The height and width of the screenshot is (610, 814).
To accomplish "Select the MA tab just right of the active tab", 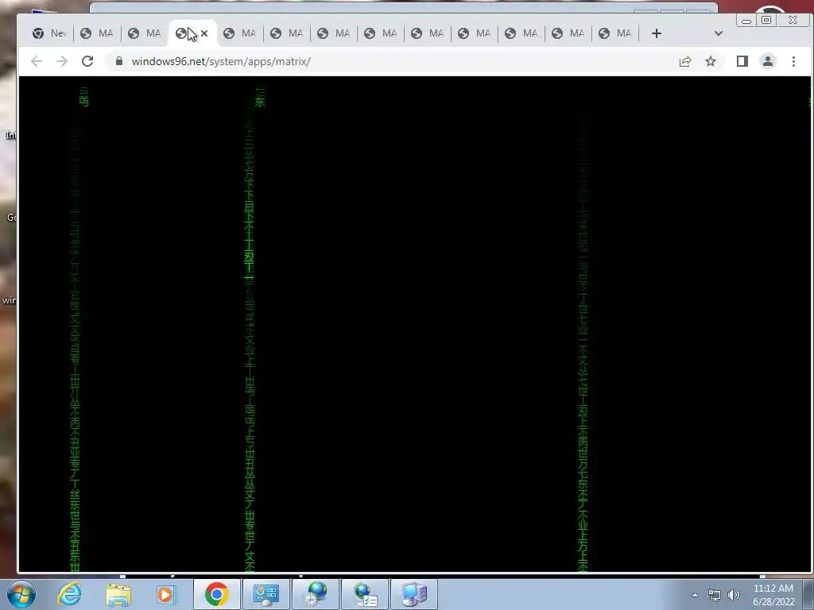I will click(x=240, y=33).
